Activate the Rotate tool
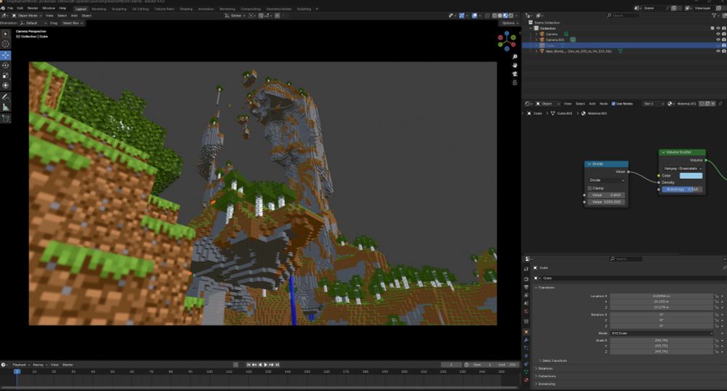727x391 pixels. tap(6, 65)
